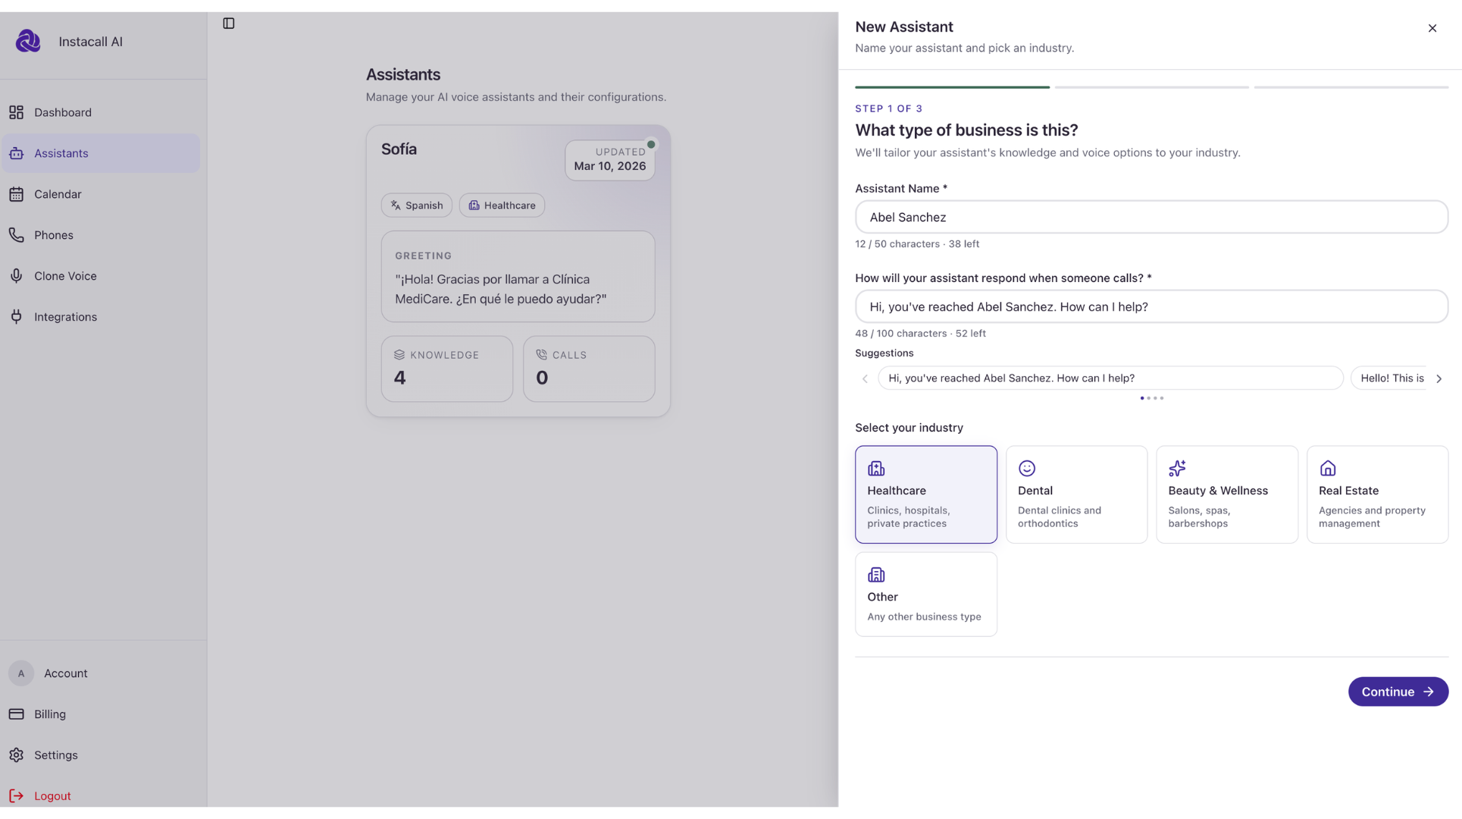
Task: Click the Phones handset icon
Action: (x=16, y=235)
